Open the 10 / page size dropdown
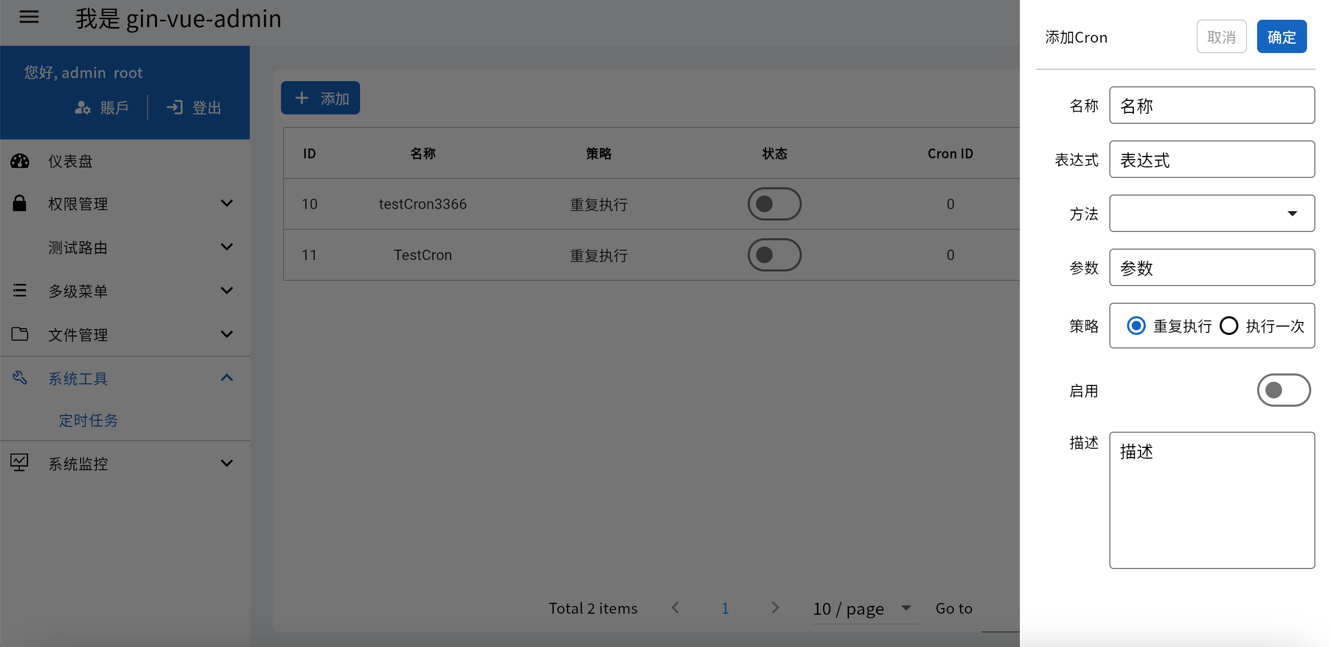1331x647 pixels. point(864,609)
